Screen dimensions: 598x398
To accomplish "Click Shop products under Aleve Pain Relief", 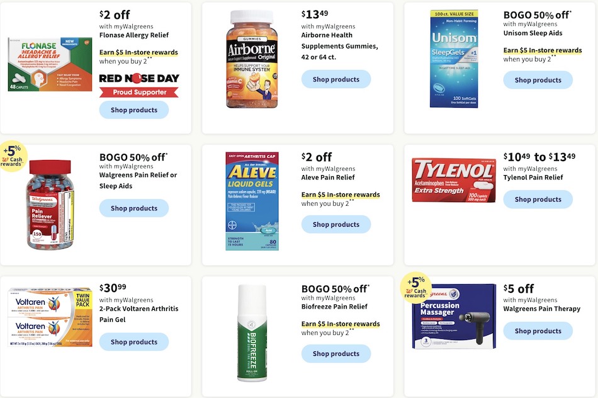I will click(x=336, y=224).
